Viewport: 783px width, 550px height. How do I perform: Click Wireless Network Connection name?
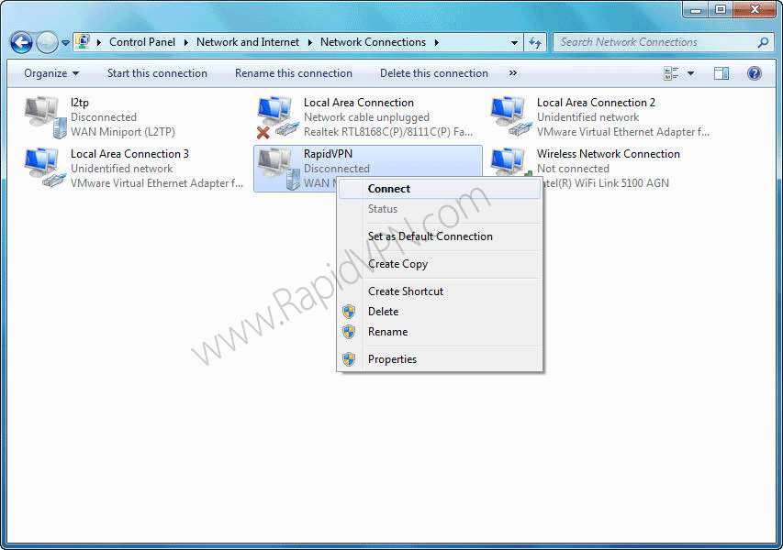(609, 154)
